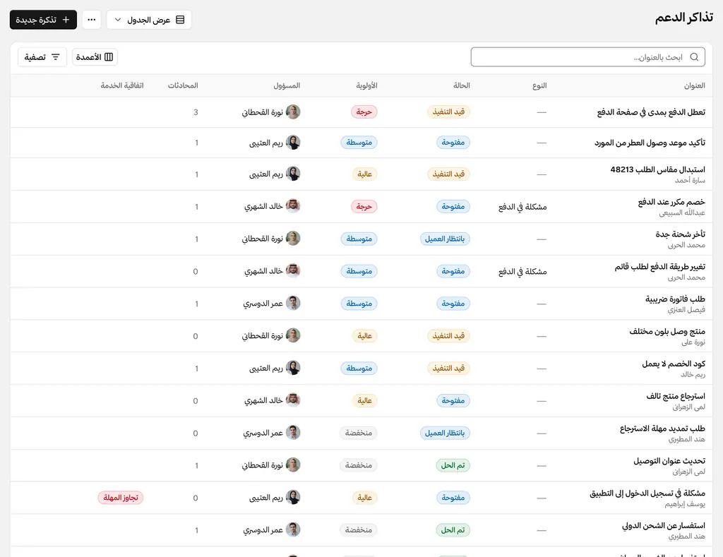
Task: Open the عرض الجدول view dropdown
Action: [x=149, y=20]
